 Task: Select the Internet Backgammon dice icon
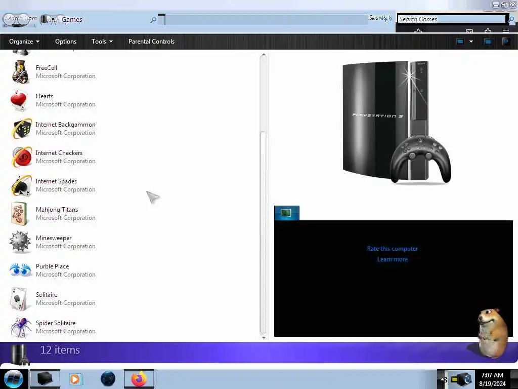point(21,129)
